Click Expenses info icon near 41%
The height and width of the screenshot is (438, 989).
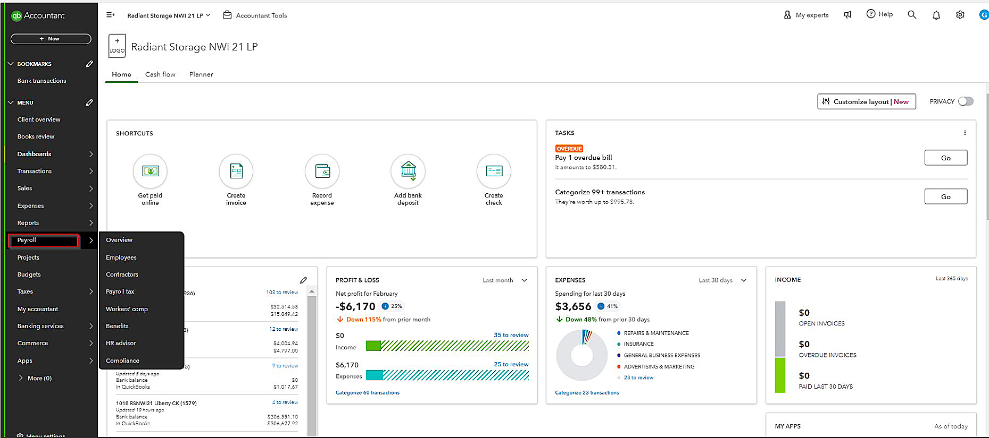click(x=601, y=306)
